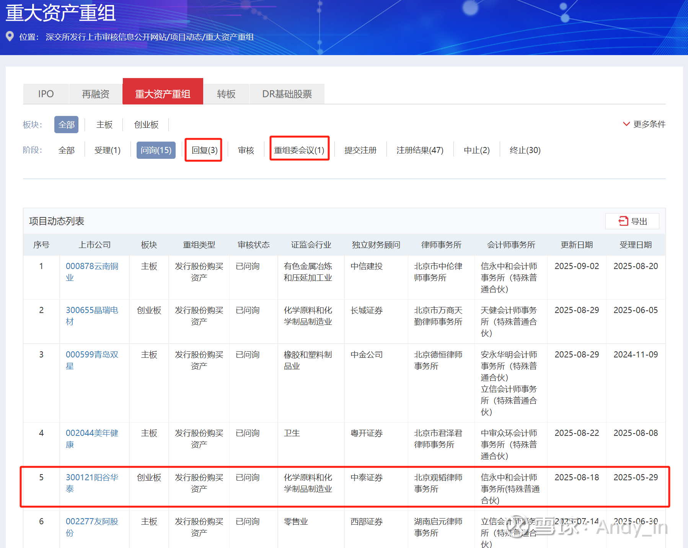
Task: Show 终止(30) stage projects
Action: 525,150
